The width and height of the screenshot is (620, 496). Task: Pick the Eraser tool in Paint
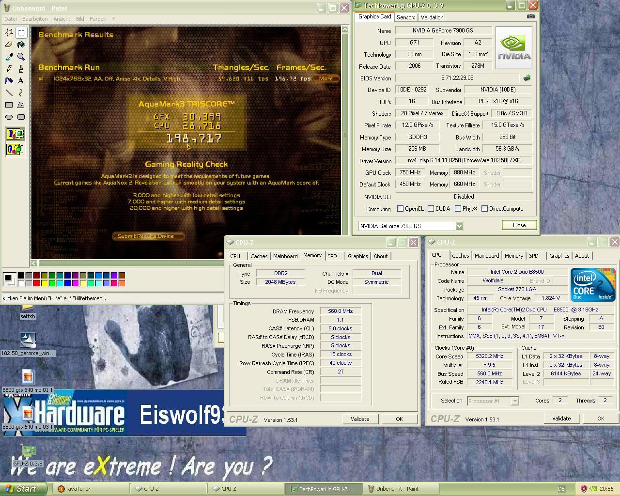pos(9,45)
